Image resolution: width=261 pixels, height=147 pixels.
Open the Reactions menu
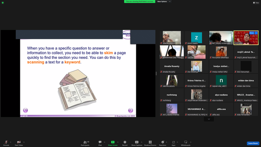coord(163,143)
